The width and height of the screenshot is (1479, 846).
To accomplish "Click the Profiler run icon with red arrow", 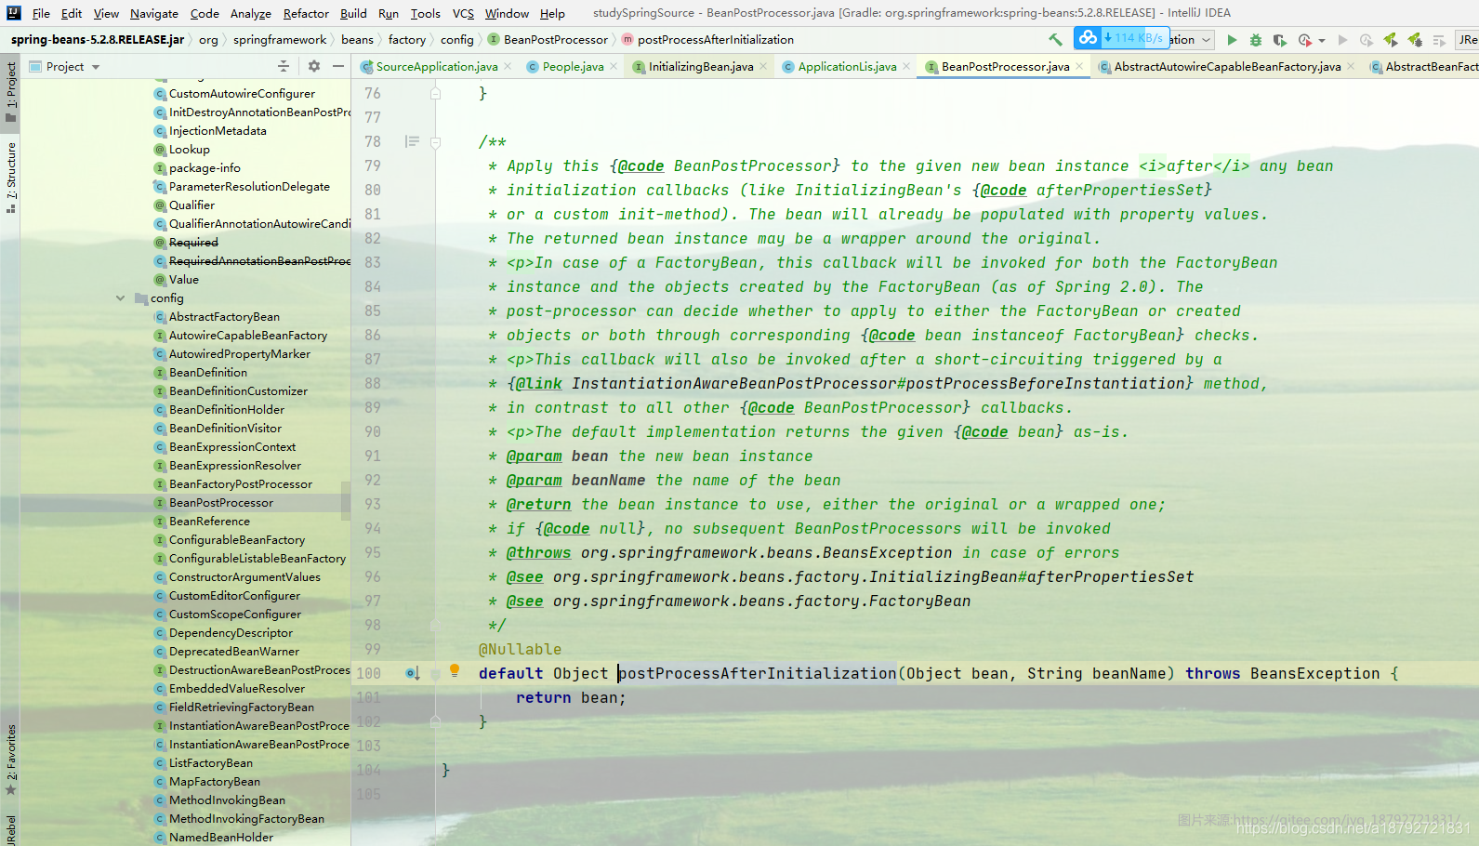I will pyautogui.click(x=1305, y=40).
